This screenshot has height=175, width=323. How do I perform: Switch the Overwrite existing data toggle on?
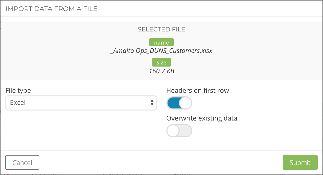[x=179, y=130]
